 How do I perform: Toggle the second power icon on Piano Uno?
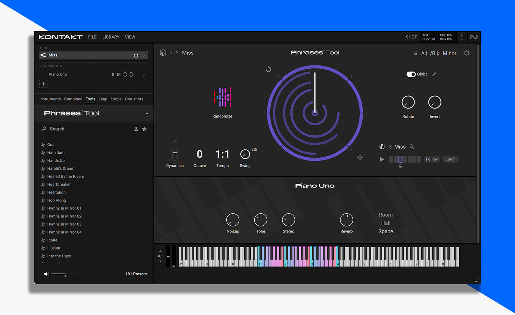[131, 74]
